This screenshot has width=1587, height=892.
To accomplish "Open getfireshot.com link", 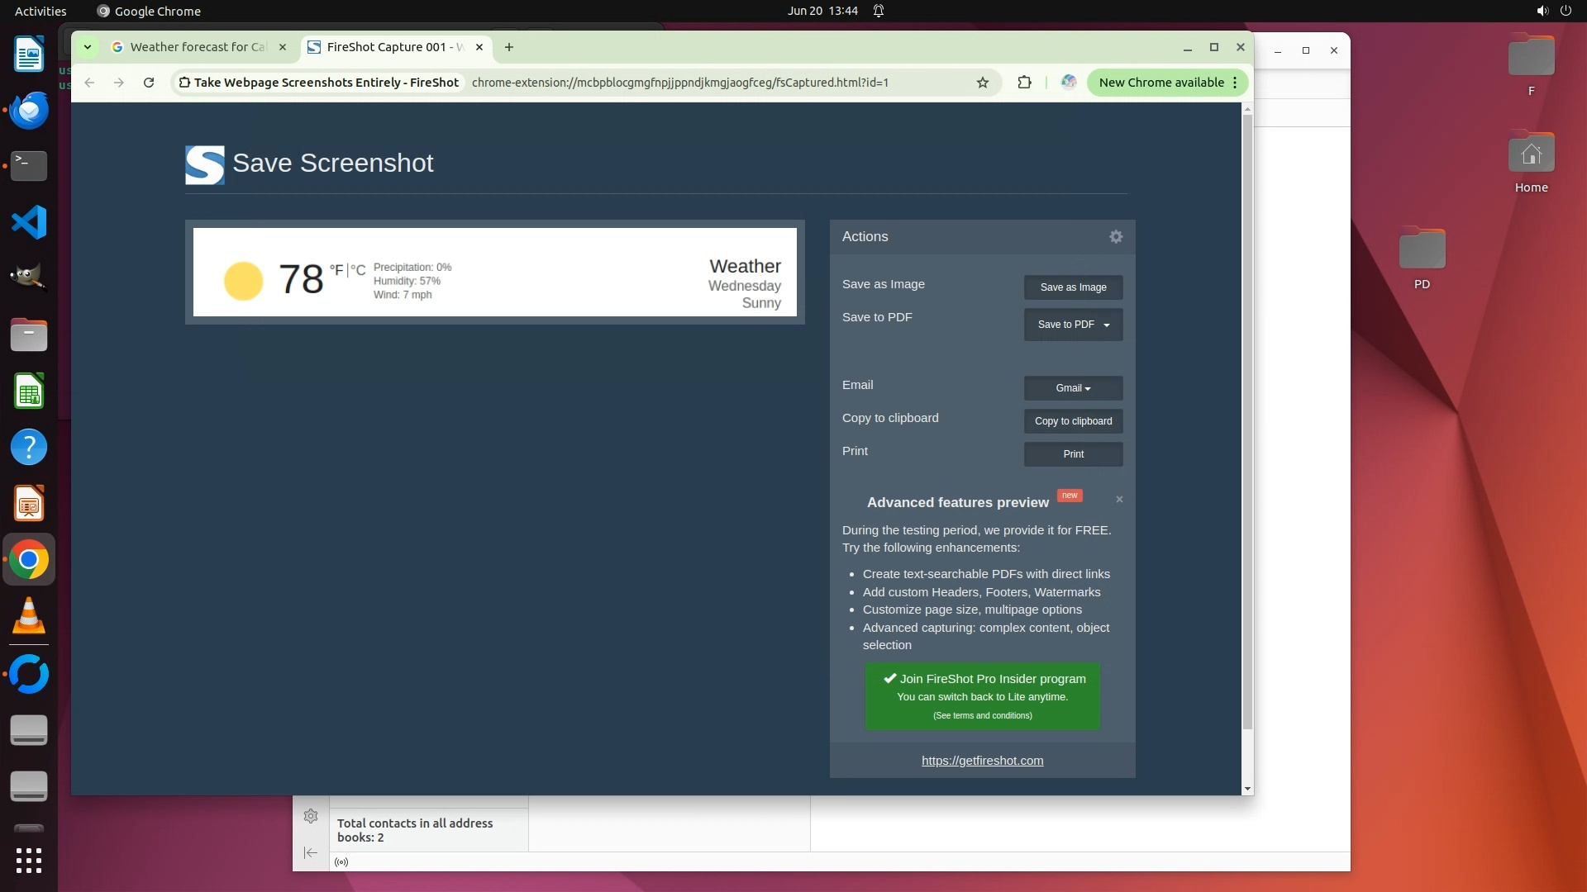I will coord(982,761).
